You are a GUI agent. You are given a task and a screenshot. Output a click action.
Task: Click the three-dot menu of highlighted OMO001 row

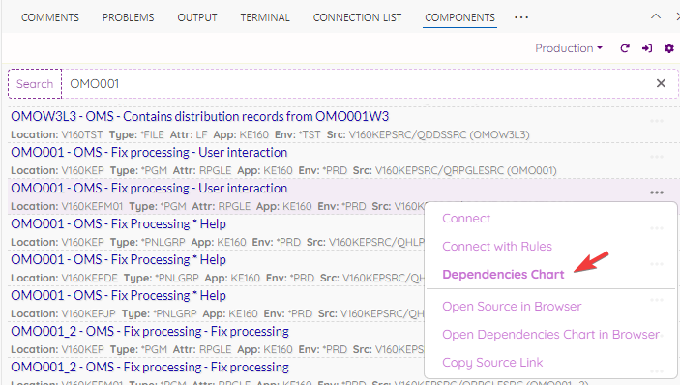(x=657, y=192)
